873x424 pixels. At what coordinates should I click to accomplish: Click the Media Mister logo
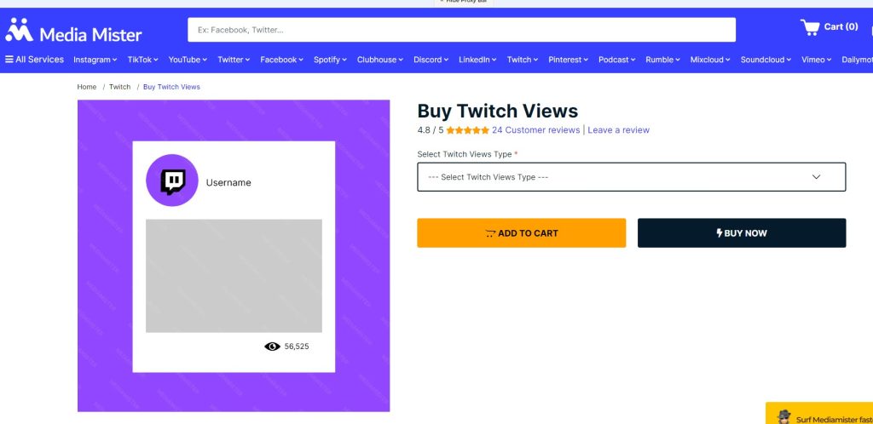tap(73, 31)
